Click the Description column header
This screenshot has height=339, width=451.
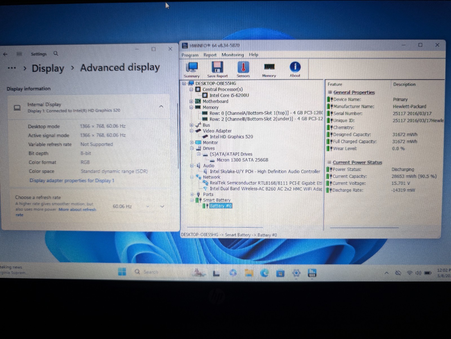[404, 84]
